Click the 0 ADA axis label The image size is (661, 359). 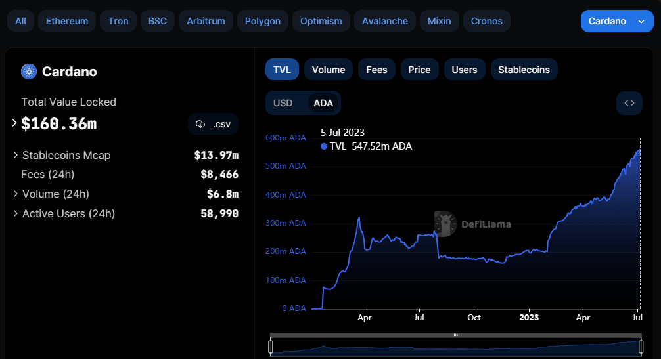pos(294,308)
